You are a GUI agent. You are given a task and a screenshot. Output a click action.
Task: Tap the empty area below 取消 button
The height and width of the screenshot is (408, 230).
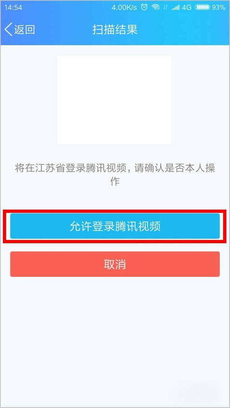(x=115, y=338)
